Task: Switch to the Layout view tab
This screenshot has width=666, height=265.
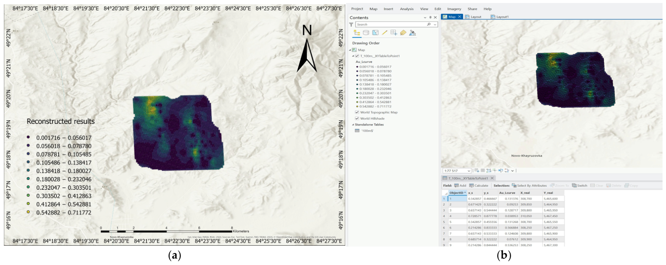Action: click(472, 17)
